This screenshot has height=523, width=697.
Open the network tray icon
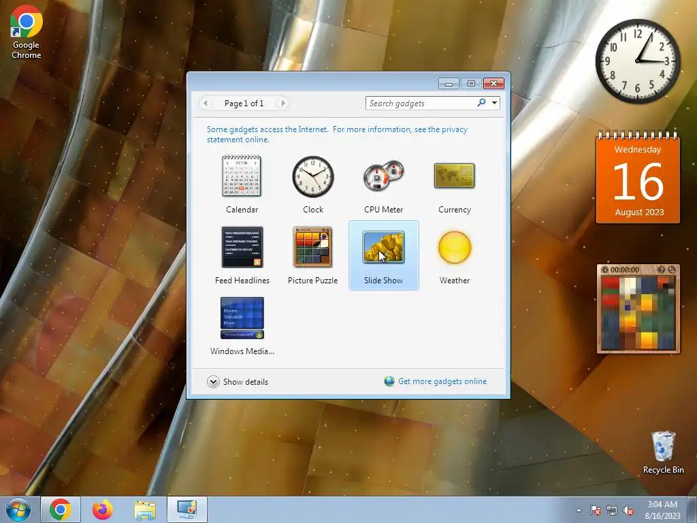[612, 510]
